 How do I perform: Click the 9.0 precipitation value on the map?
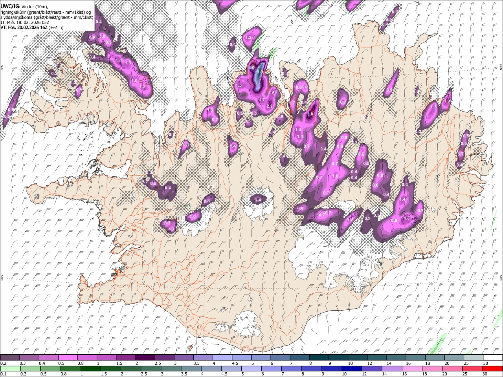coord(260,72)
